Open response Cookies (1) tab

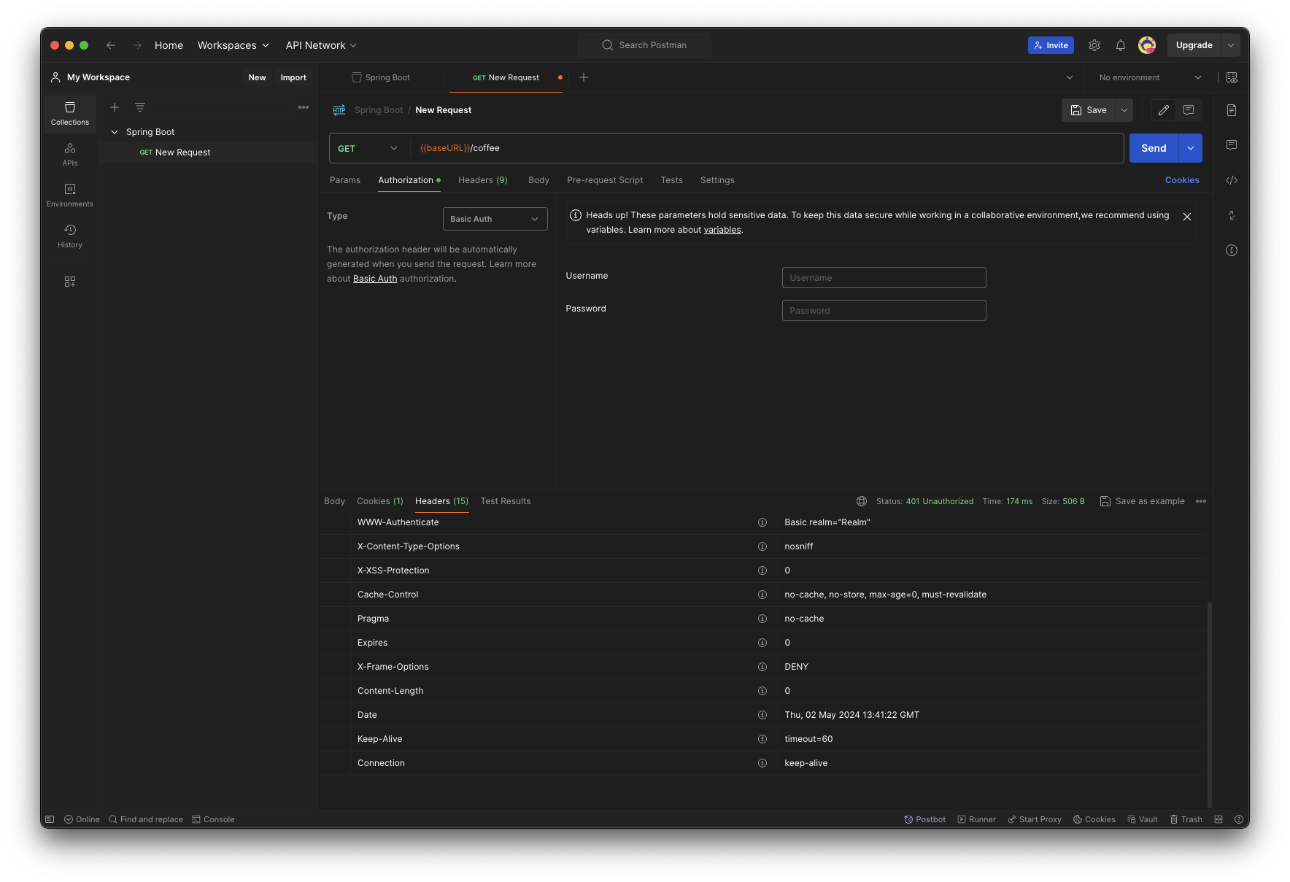380,501
